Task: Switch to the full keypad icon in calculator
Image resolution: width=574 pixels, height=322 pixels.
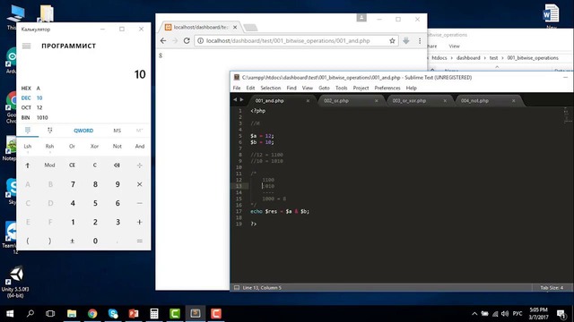Action: (28, 131)
